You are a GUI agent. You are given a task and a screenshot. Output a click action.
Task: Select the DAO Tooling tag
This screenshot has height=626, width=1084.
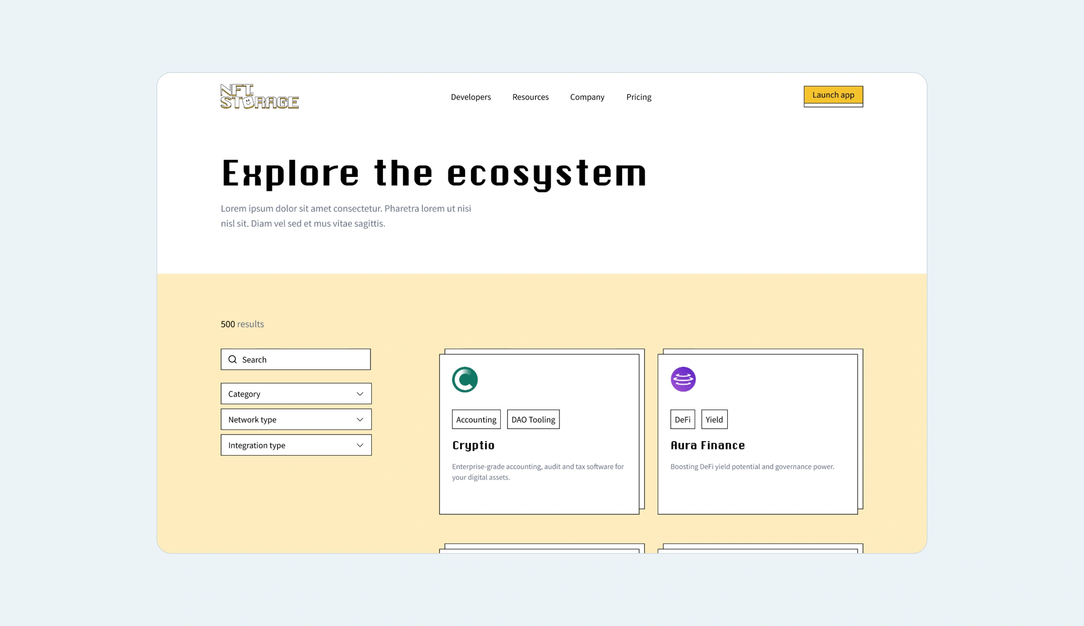[533, 420]
